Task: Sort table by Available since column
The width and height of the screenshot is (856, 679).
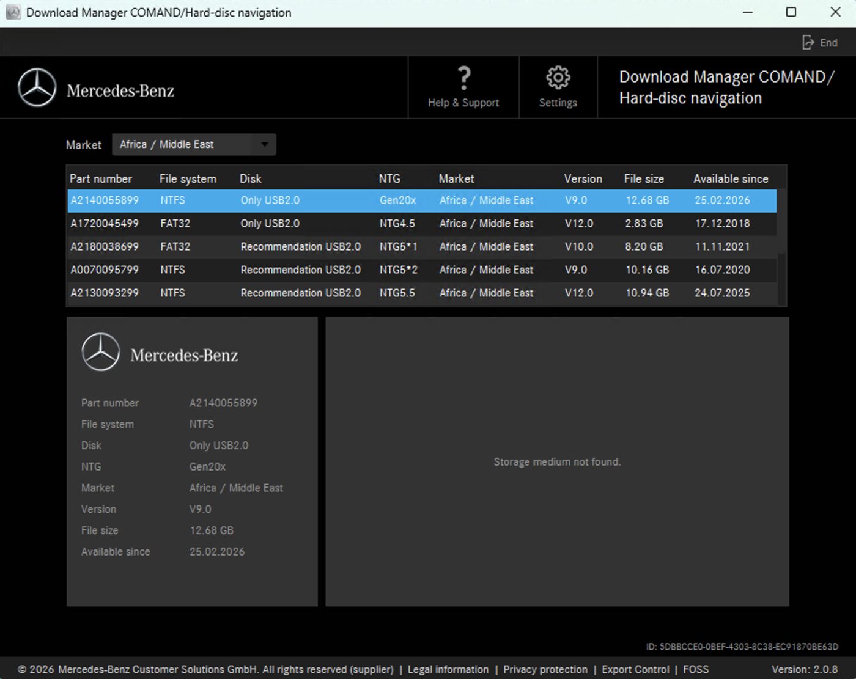Action: pyautogui.click(x=731, y=178)
